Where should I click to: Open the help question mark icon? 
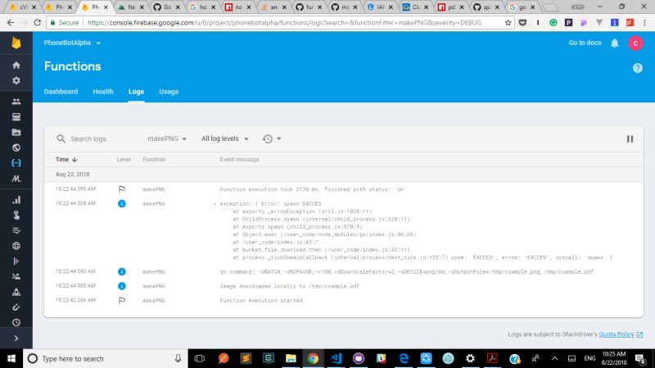tap(638, 68)
